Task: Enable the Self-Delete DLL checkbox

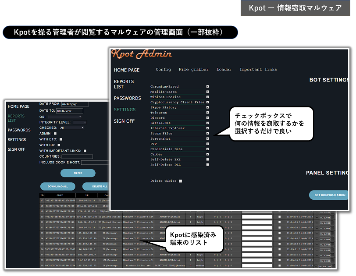Action: click(x=207, y=165)
